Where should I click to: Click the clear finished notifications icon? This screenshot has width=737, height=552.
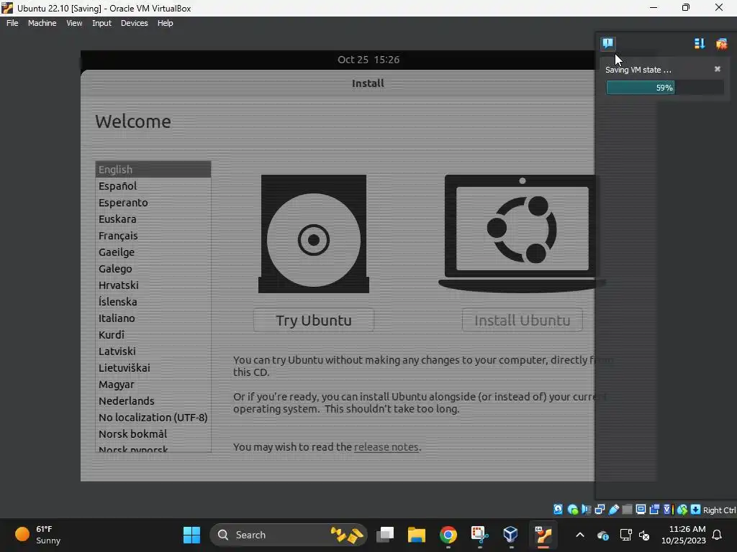(721, 44)
